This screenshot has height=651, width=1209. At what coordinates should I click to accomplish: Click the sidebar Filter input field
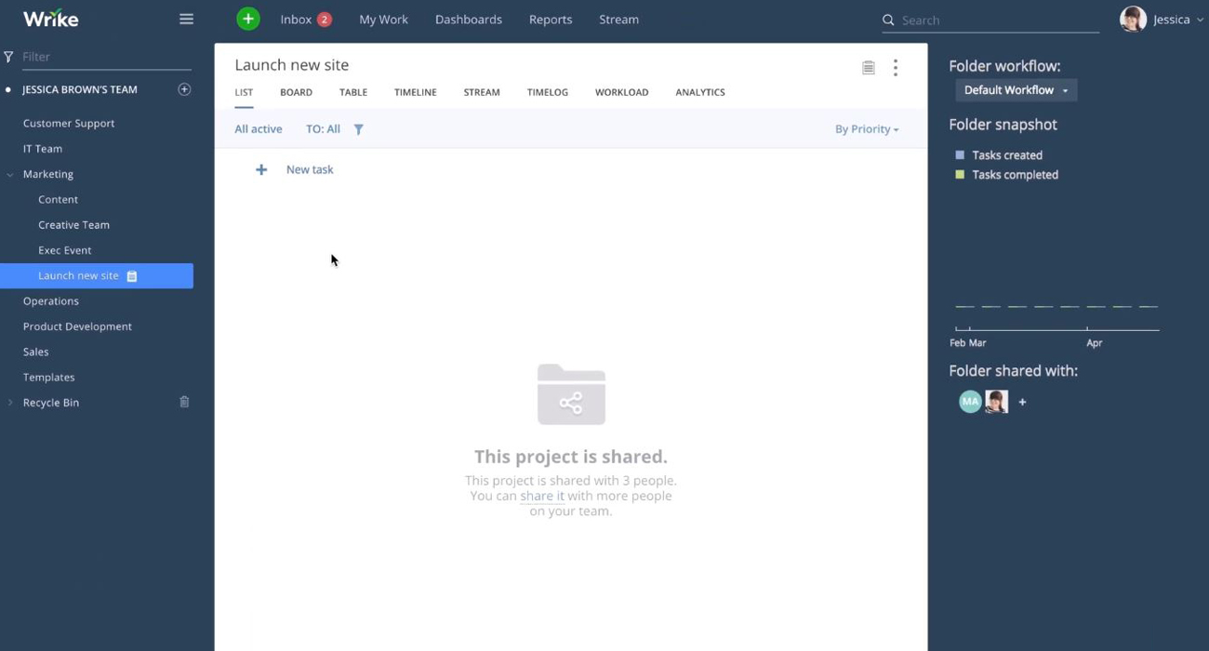click(x=104, y=57)
